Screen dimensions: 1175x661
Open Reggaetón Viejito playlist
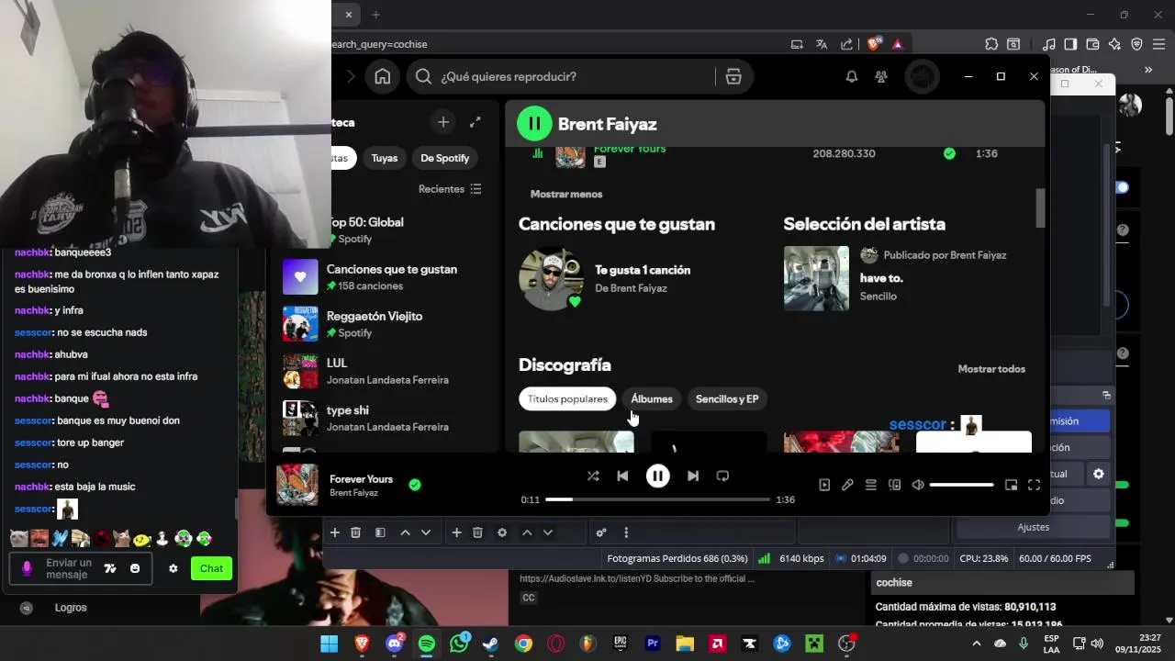click(x=387, y=324)
